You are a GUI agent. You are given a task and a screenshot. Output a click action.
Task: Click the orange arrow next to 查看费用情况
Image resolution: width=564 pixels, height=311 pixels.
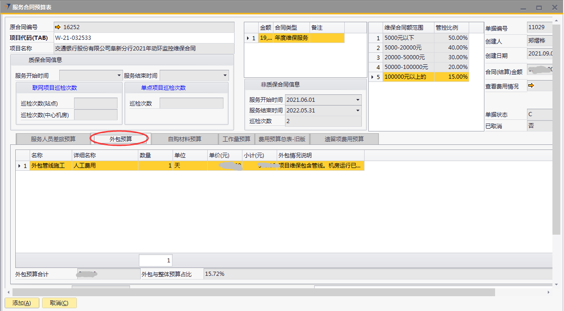[x=531, y=86]
